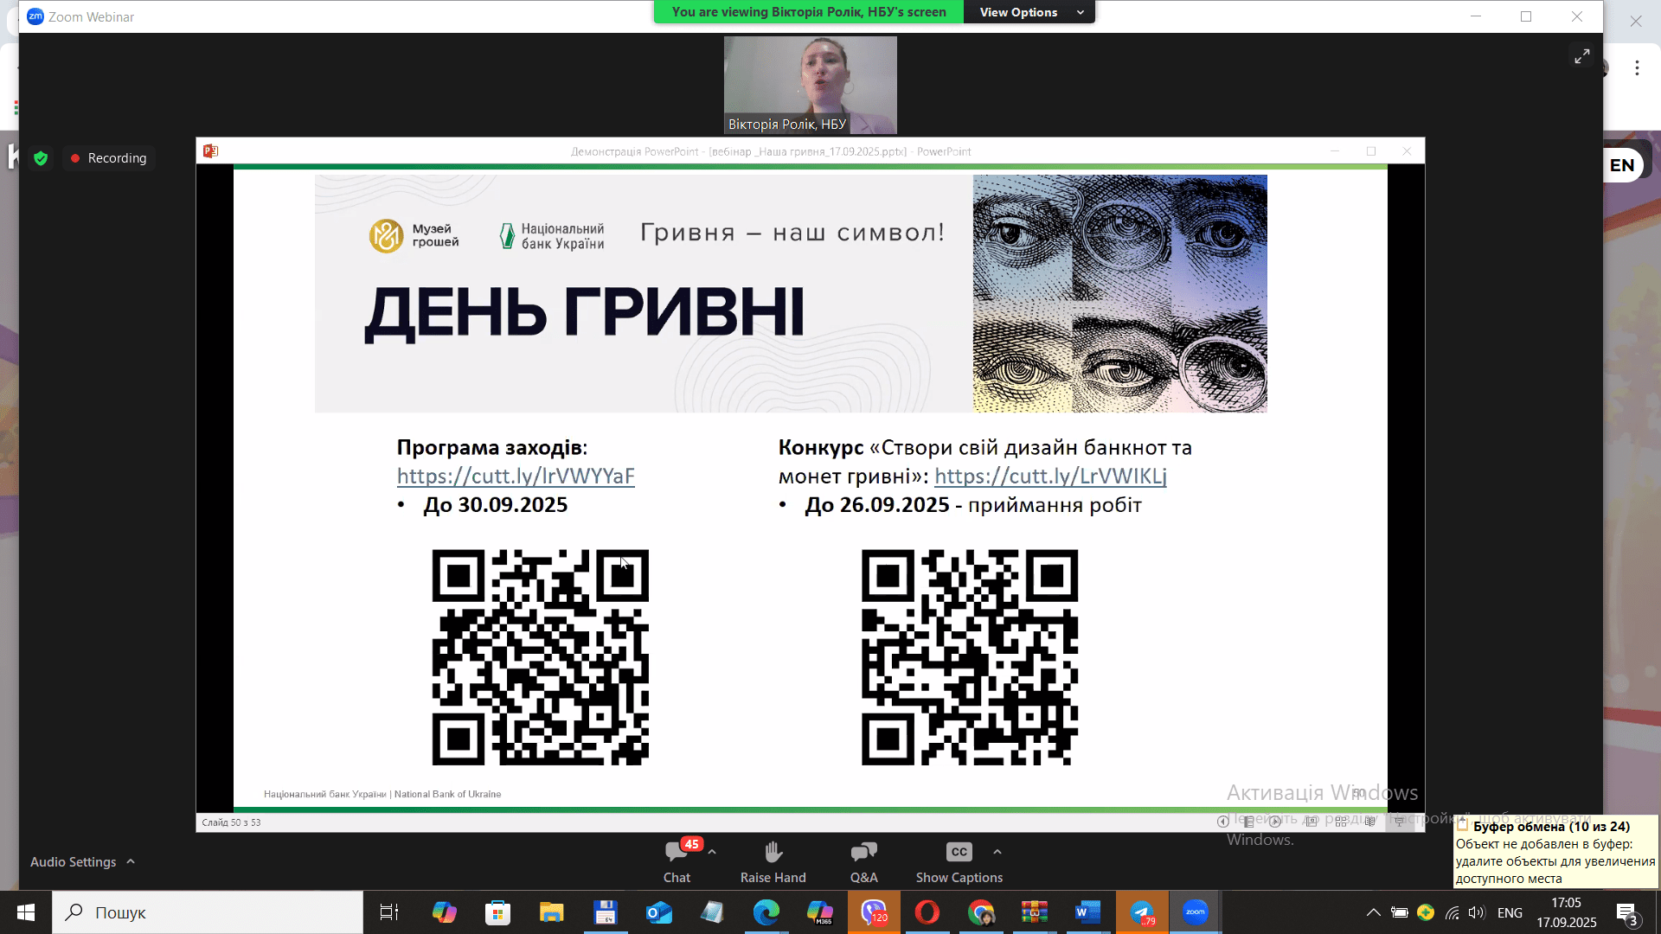This screenshot has height=934, width=1661.
Task: Expand the Chat options arrow
Action: 712,852
